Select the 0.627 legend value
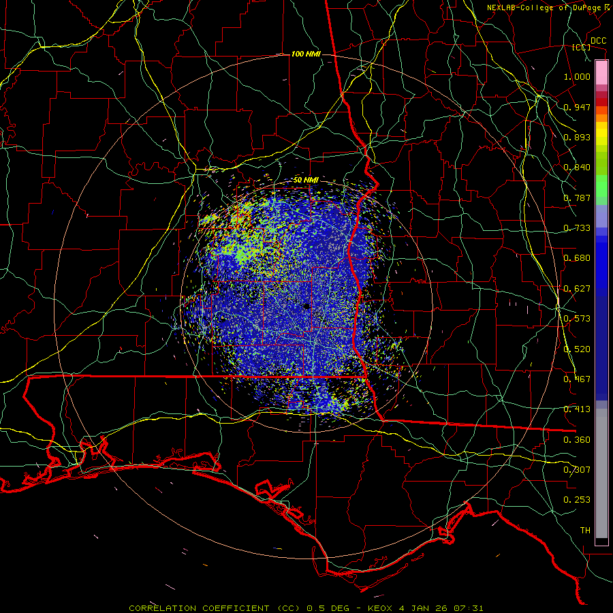 click(577, 289)
